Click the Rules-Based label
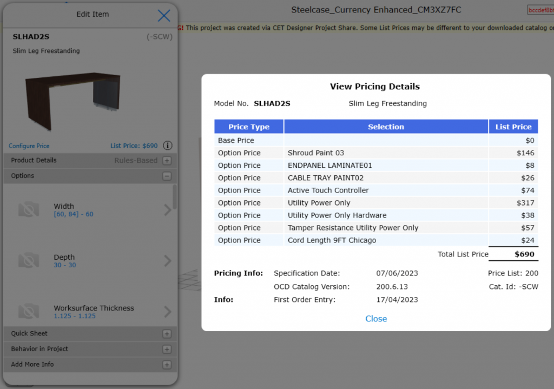This screenshot has width=554, height=389. (136, 161)
